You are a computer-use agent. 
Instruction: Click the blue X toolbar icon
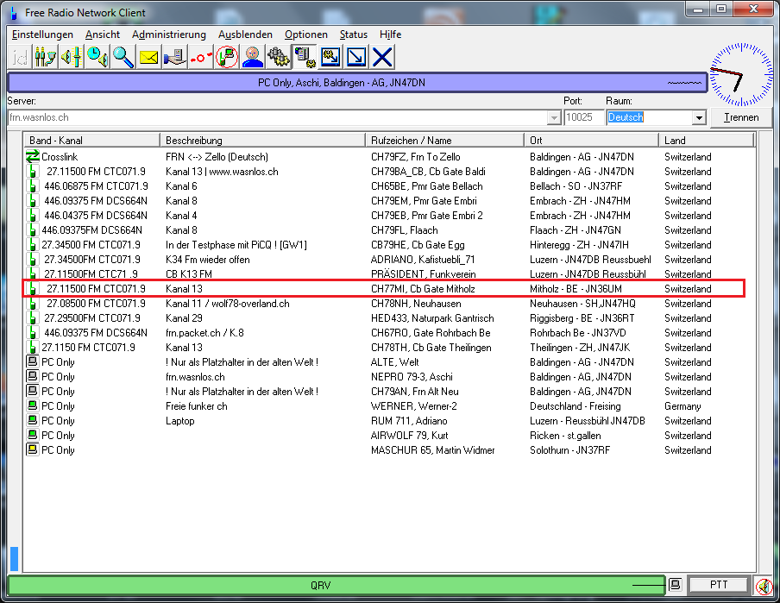382,57
